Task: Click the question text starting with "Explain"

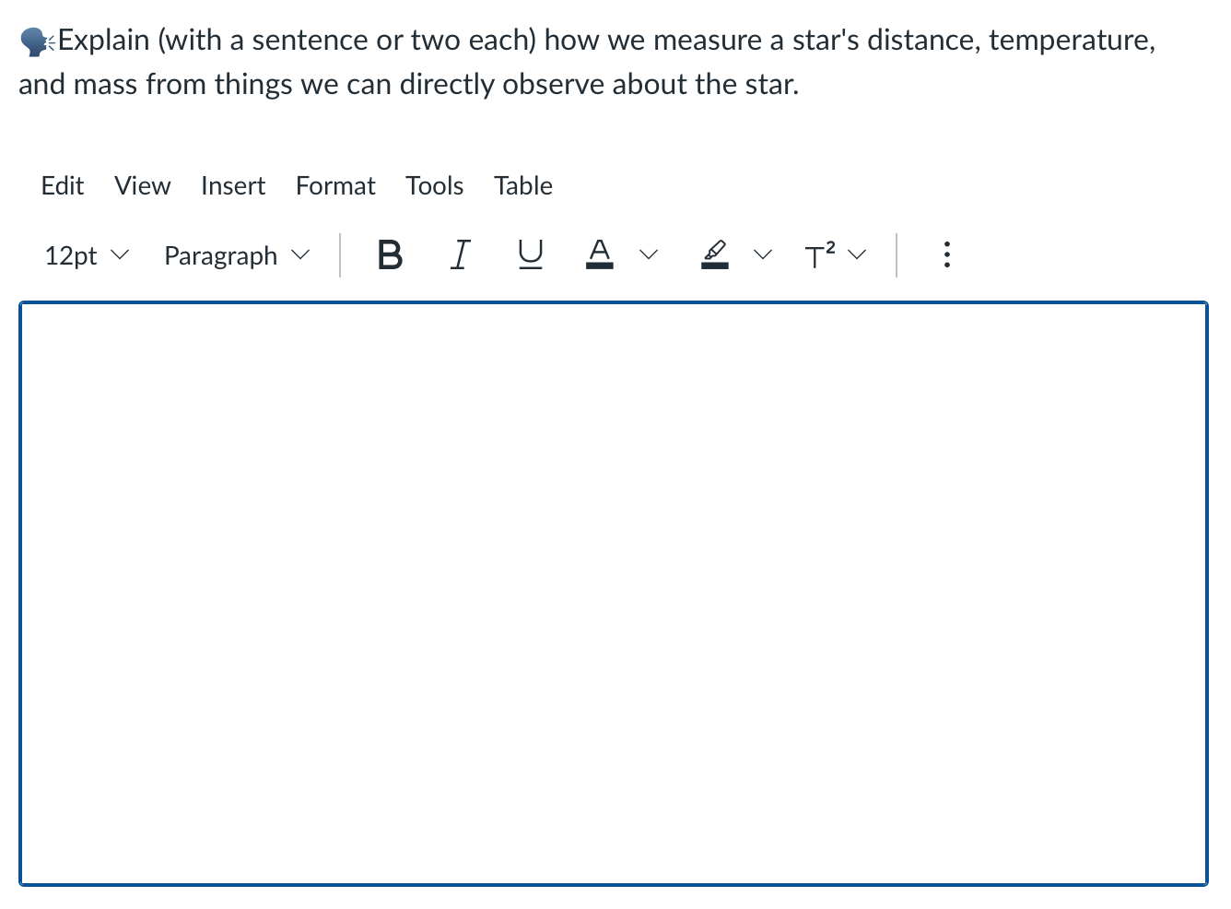Action: click(x=587, y=63)
